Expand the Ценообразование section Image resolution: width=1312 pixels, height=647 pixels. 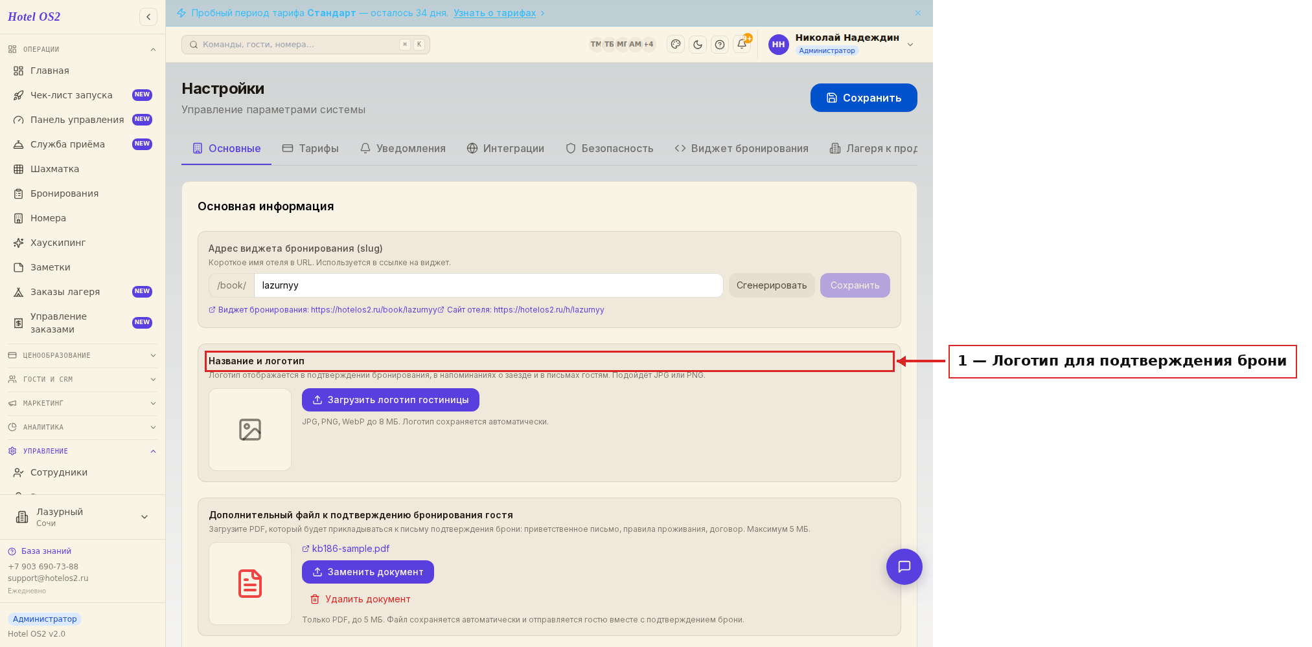click(x=82, y=355)
